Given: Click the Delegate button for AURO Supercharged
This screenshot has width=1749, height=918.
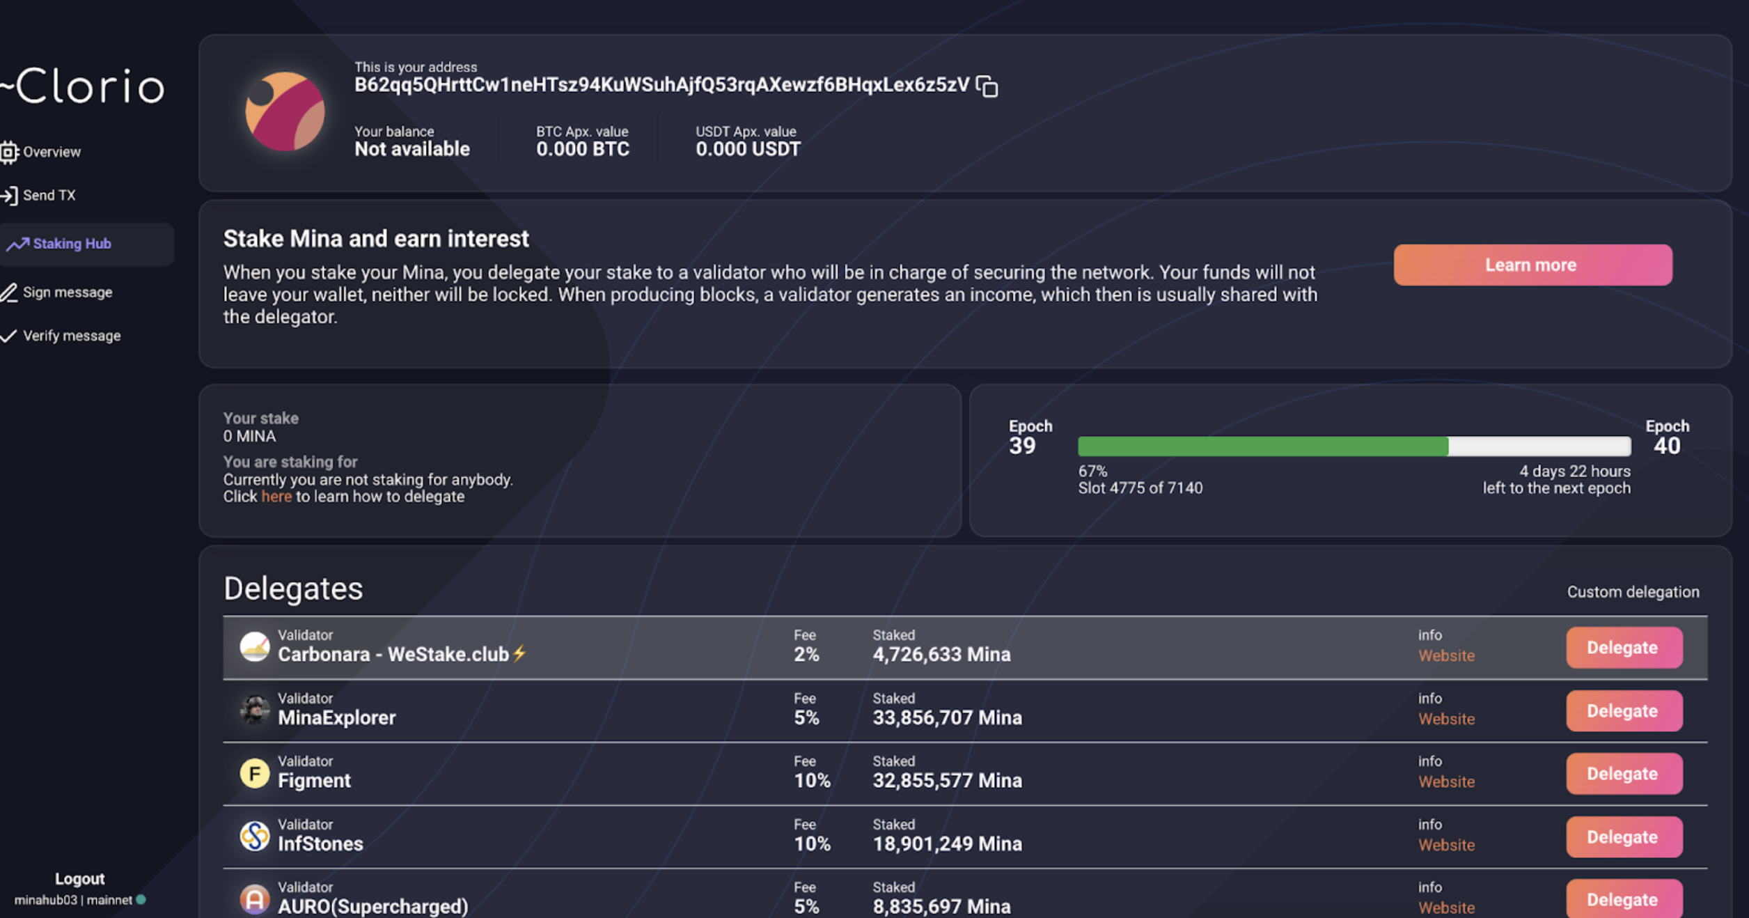Looking at the screenshot, I should (1621, 898).
